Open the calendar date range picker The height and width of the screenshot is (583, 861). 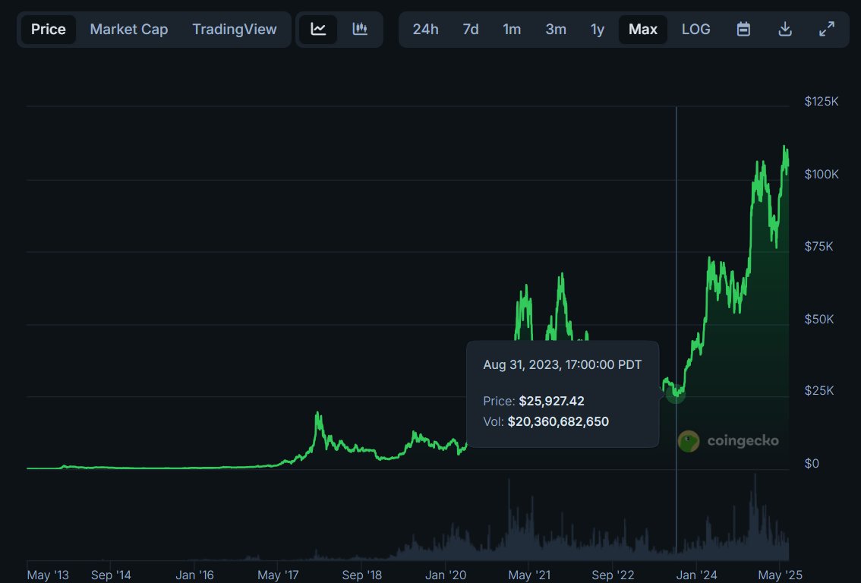pyautogui.click(x=743, y=29)
